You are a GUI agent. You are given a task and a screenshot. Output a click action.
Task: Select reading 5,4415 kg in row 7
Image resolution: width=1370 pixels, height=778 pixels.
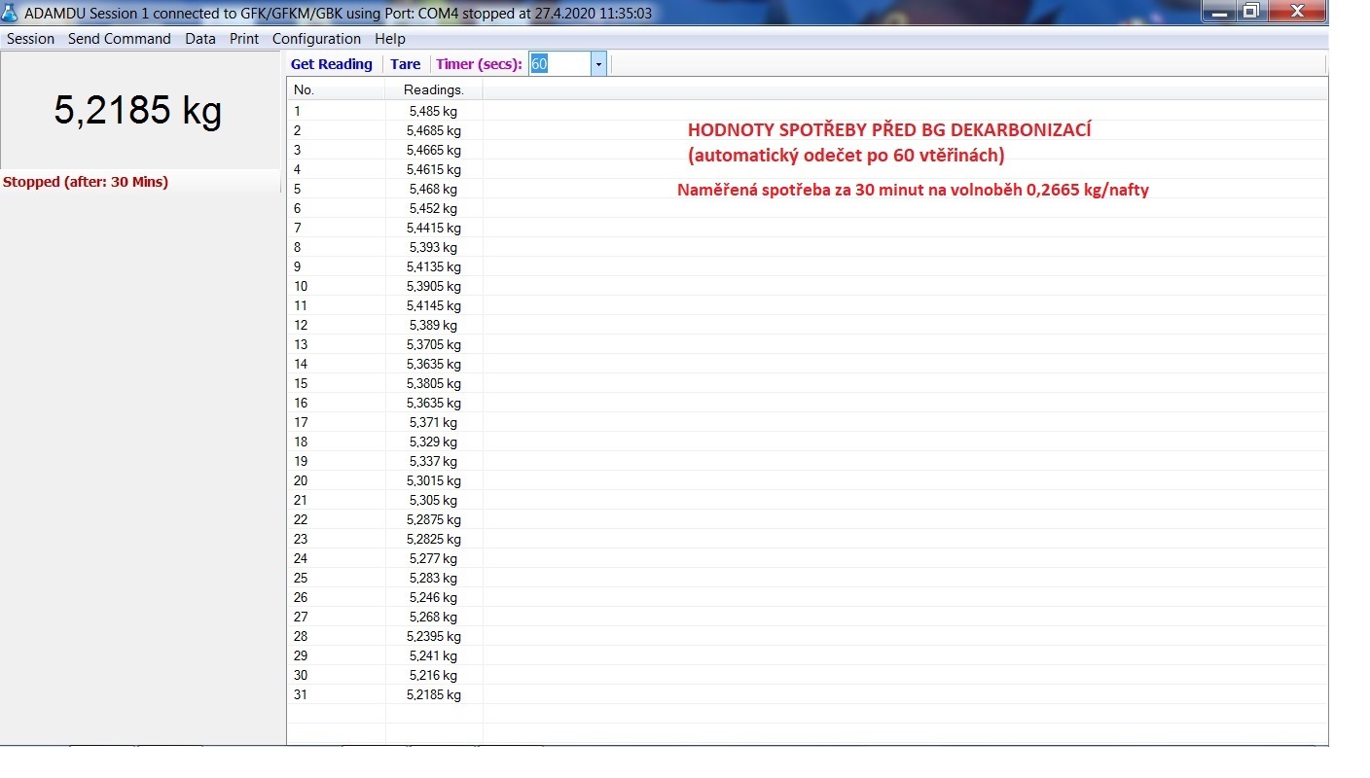pos(434,228)
